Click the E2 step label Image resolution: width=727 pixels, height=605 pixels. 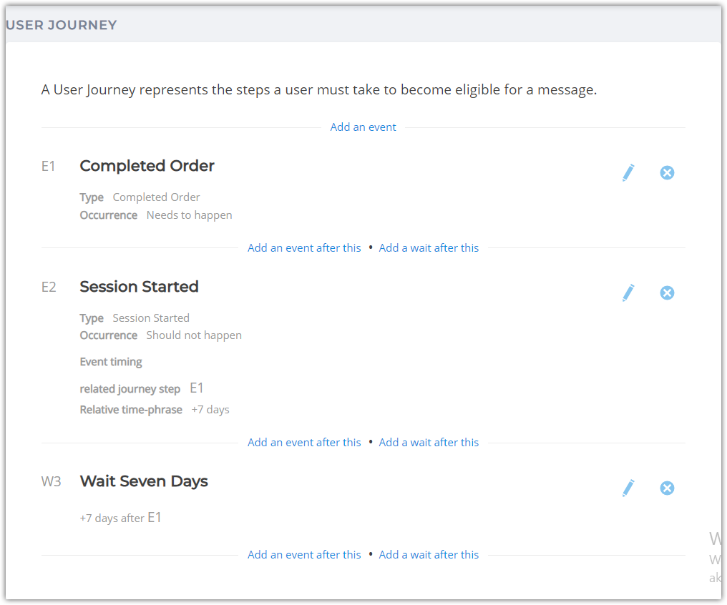[x=49, y=287]
